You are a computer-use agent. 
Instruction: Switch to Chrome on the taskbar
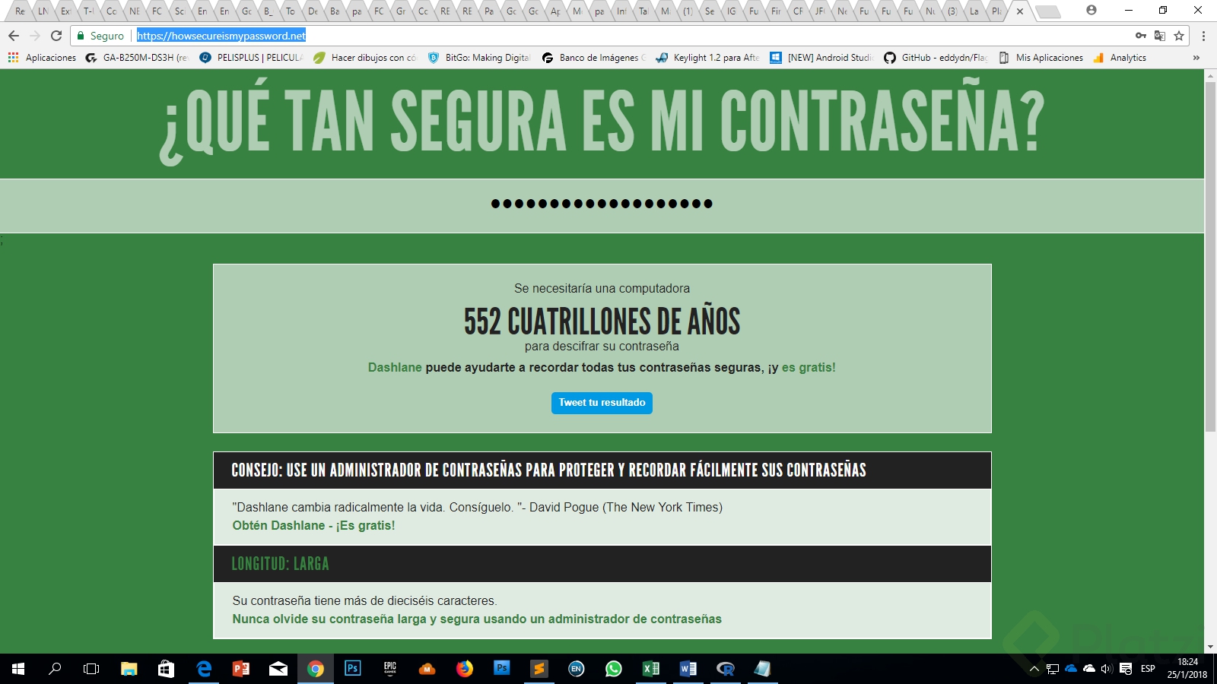coord(316,669)
